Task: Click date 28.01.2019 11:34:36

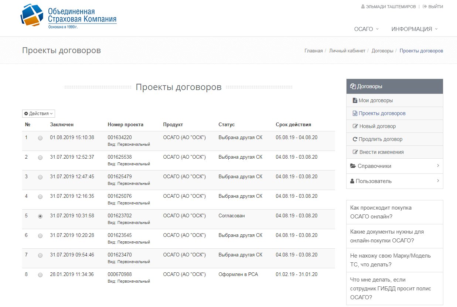Action: coord(72,275)
